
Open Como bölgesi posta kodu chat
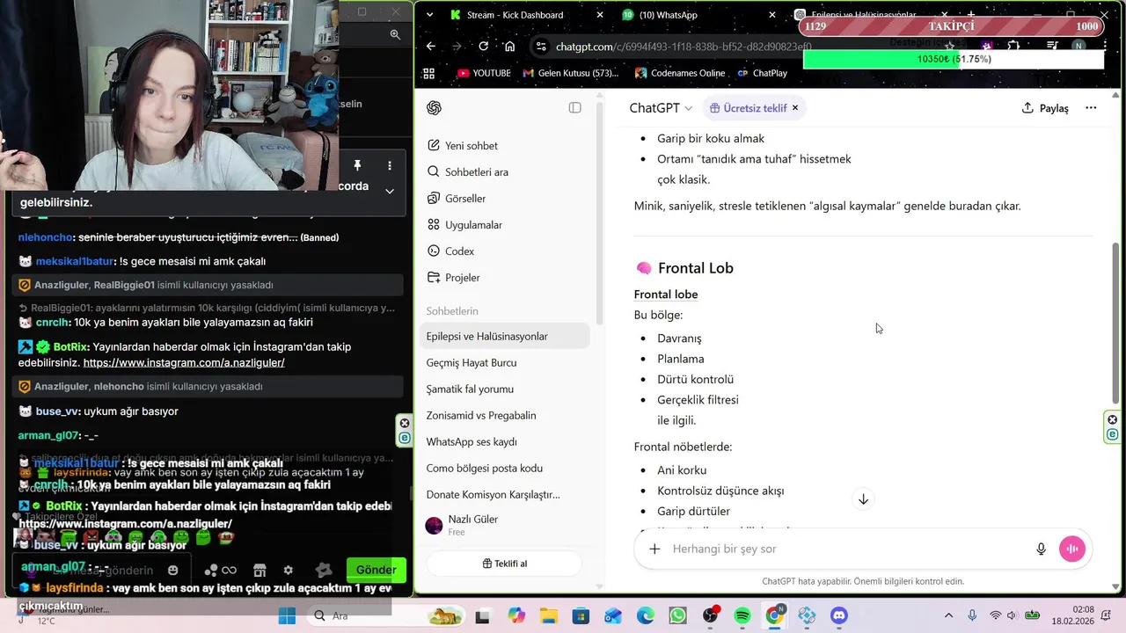tap(506, 469)
